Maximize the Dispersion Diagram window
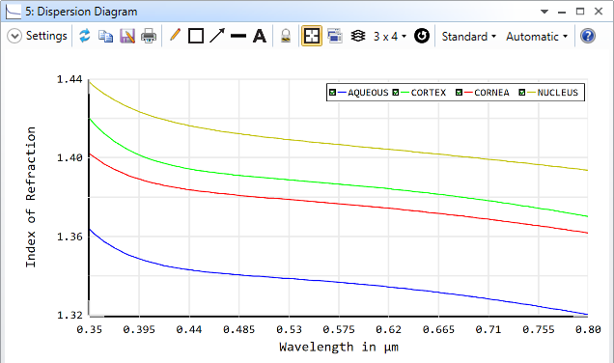614x363 pixels. [x=580, y=12]
